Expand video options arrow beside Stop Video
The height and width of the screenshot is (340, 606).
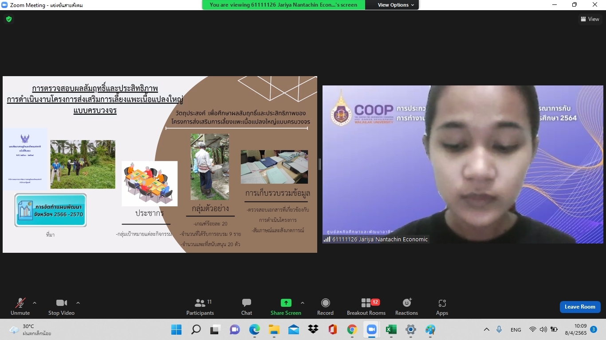click(x=78, y=303)
